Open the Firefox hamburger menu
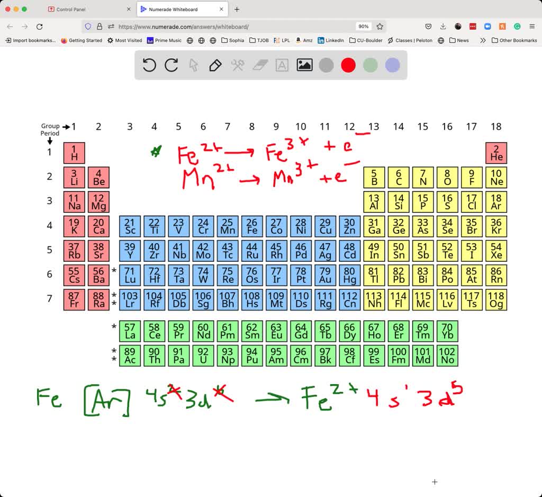 (x=532, y=26)
